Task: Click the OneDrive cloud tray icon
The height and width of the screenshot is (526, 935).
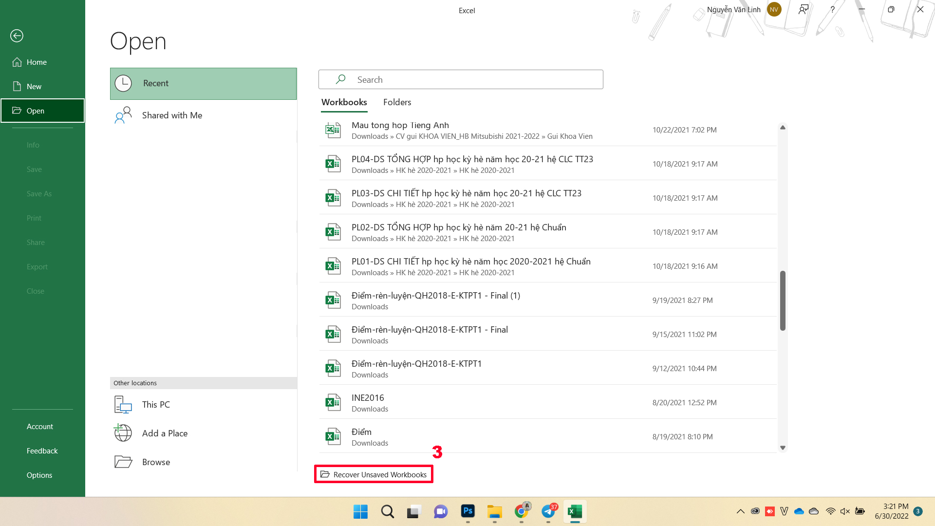Action: [799, 511]
